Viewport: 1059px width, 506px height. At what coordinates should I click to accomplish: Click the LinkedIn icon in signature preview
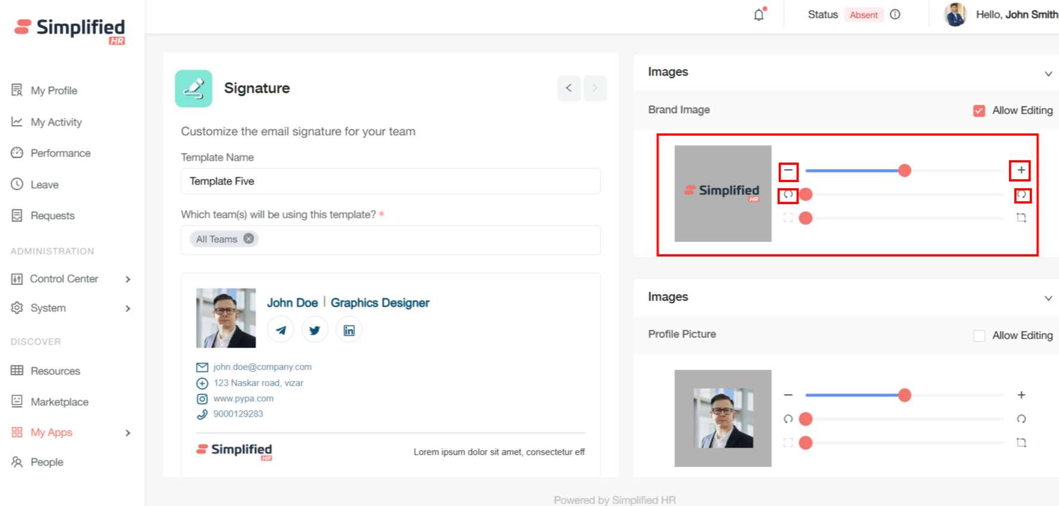point(349,330)
